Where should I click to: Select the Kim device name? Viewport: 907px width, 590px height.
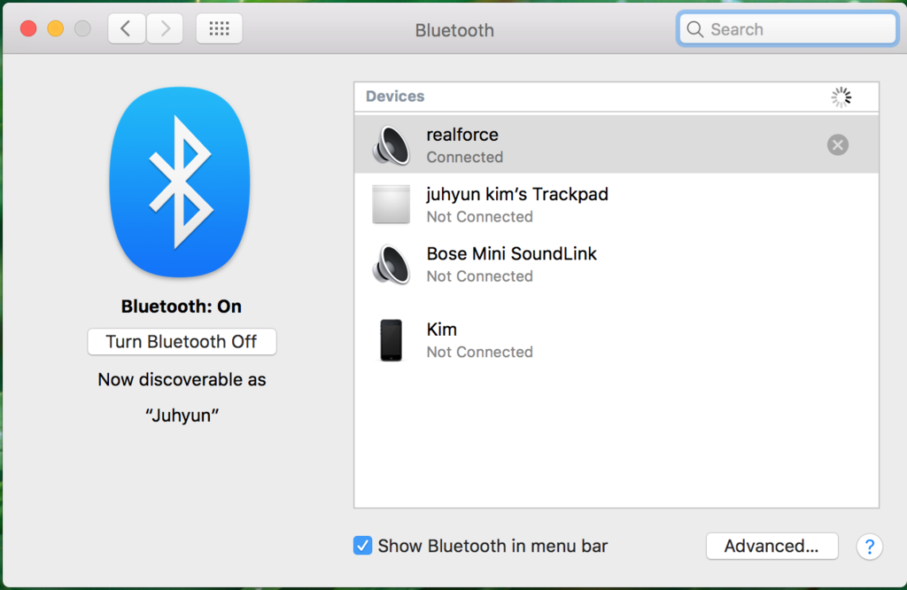[441, 330]
